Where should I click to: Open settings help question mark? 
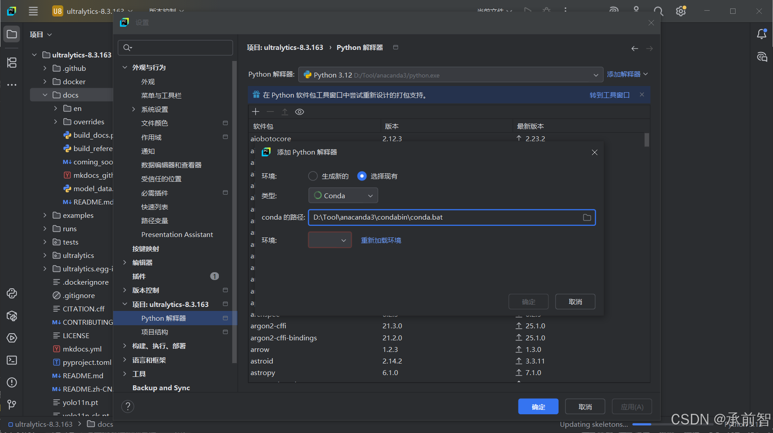coord(127,406)
